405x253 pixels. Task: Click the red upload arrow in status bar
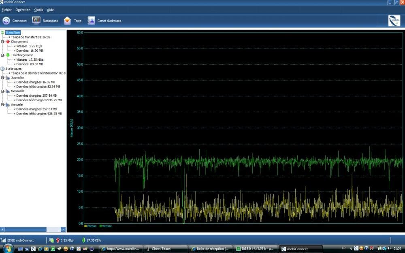(x=58, y=240)
